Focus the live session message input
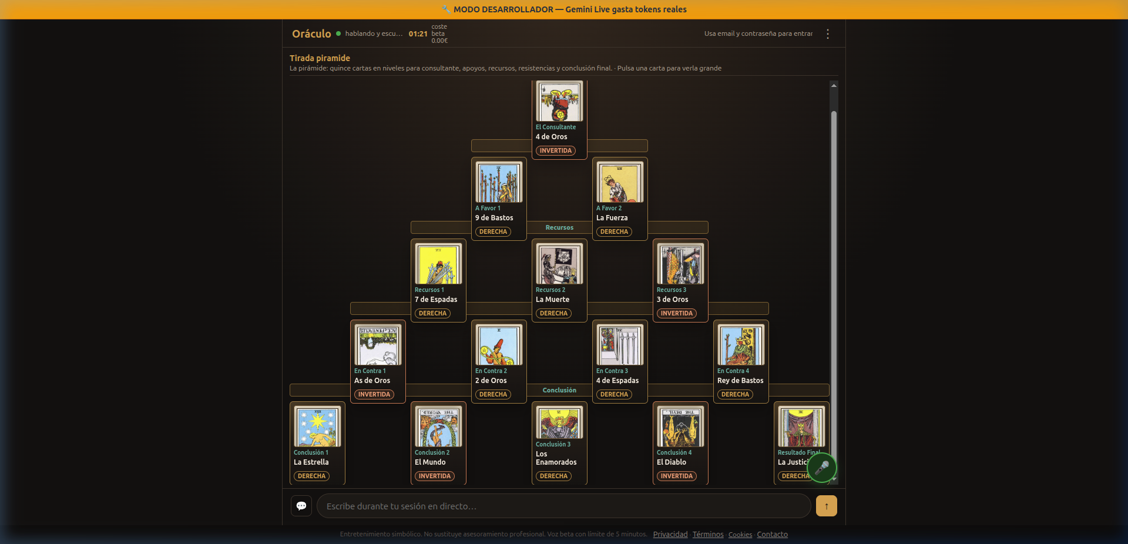 click(564, 506)
